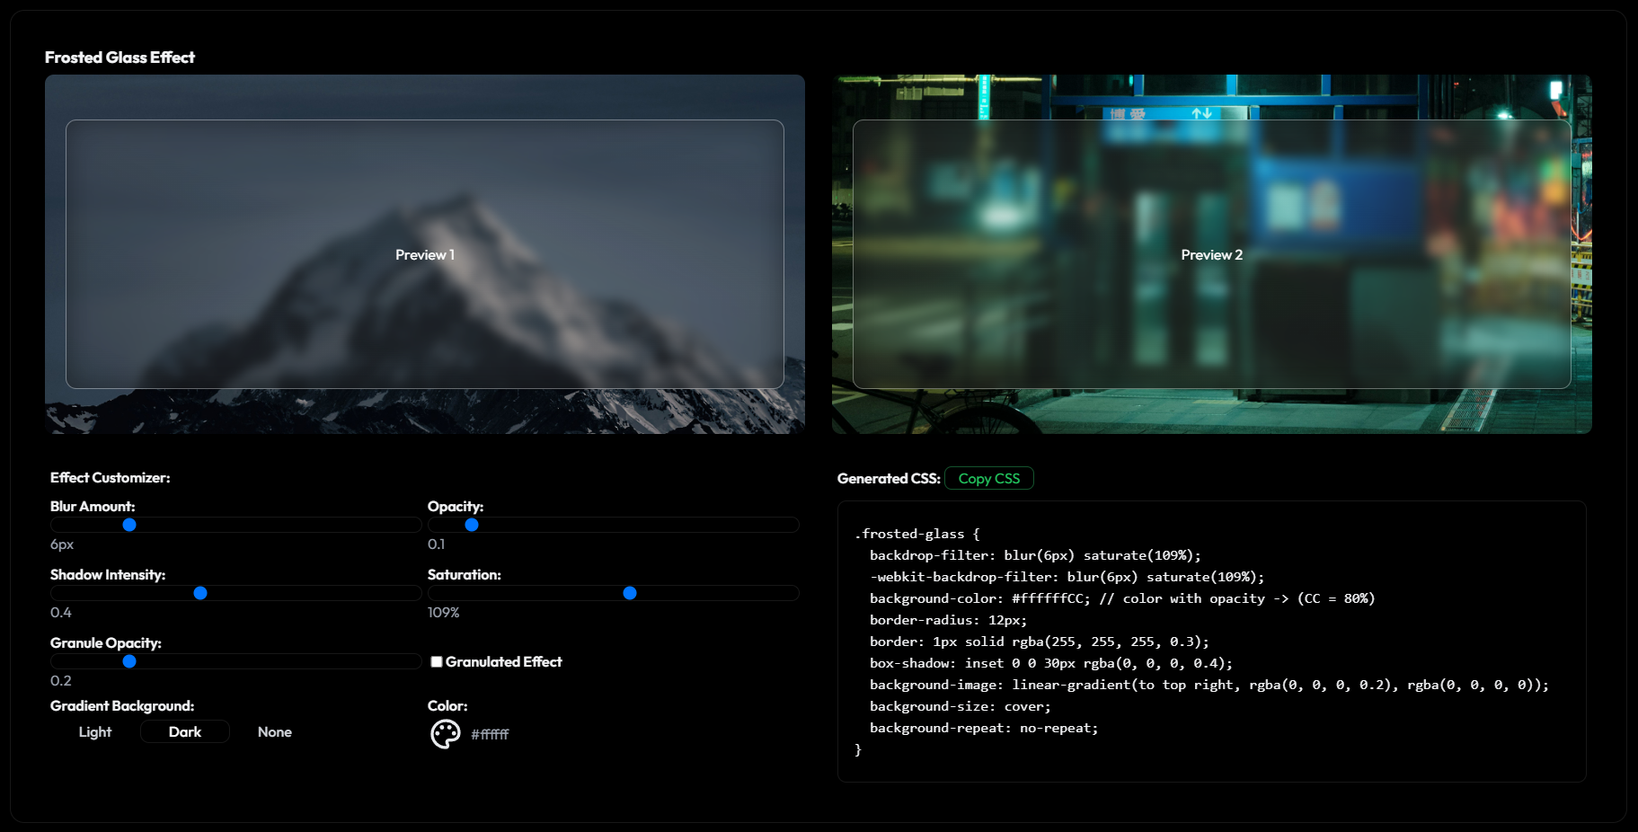Open the color picker palette icon
The width and height of the screenshot is (1638, 832).
pyautogui.click(x=445, y=734)
